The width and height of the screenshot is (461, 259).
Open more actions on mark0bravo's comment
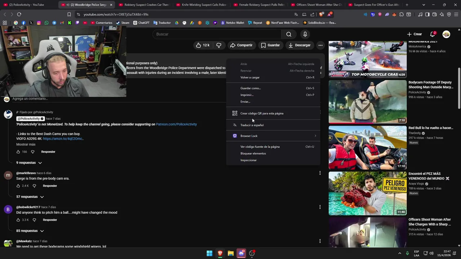(320, 173)
